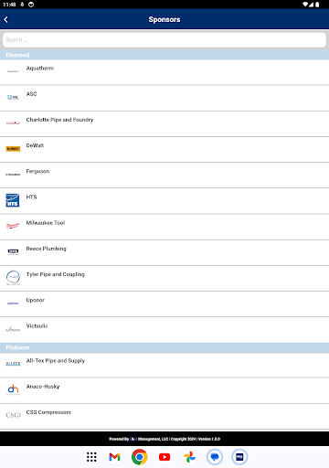Open Chrome browser from the dock
Image resolution: width=329 pixels, height=468 pixels.
pos(140,457)
